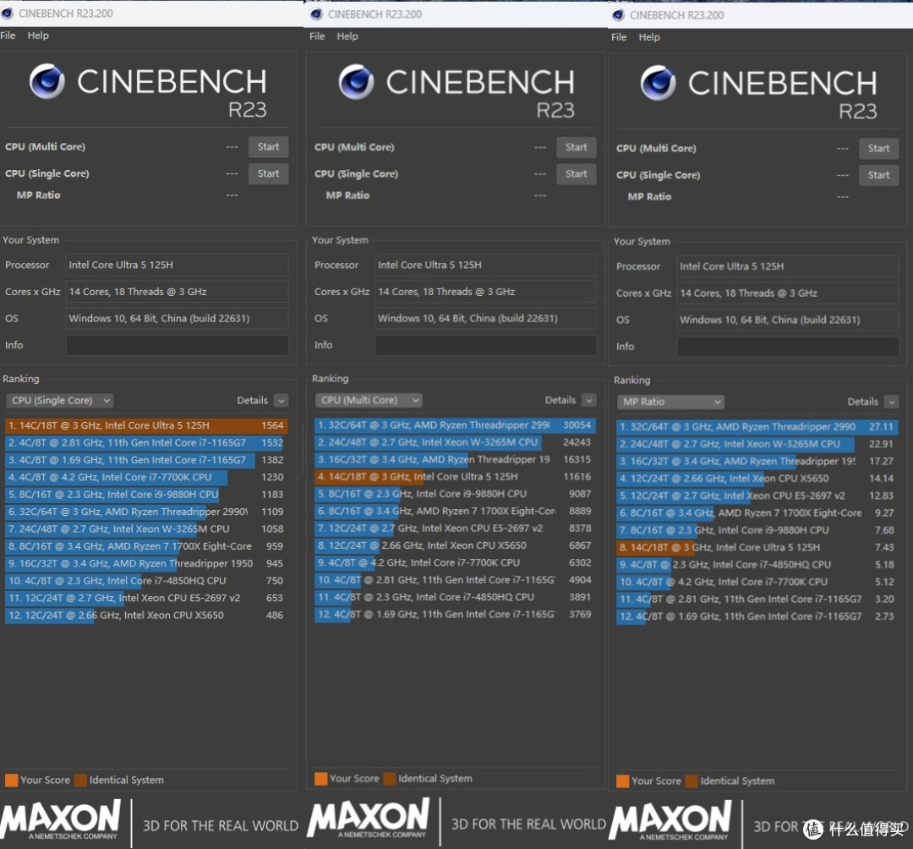Start CPU (Multi Core) test in left window
Screen dimensions: 913x849
(269, 147)
